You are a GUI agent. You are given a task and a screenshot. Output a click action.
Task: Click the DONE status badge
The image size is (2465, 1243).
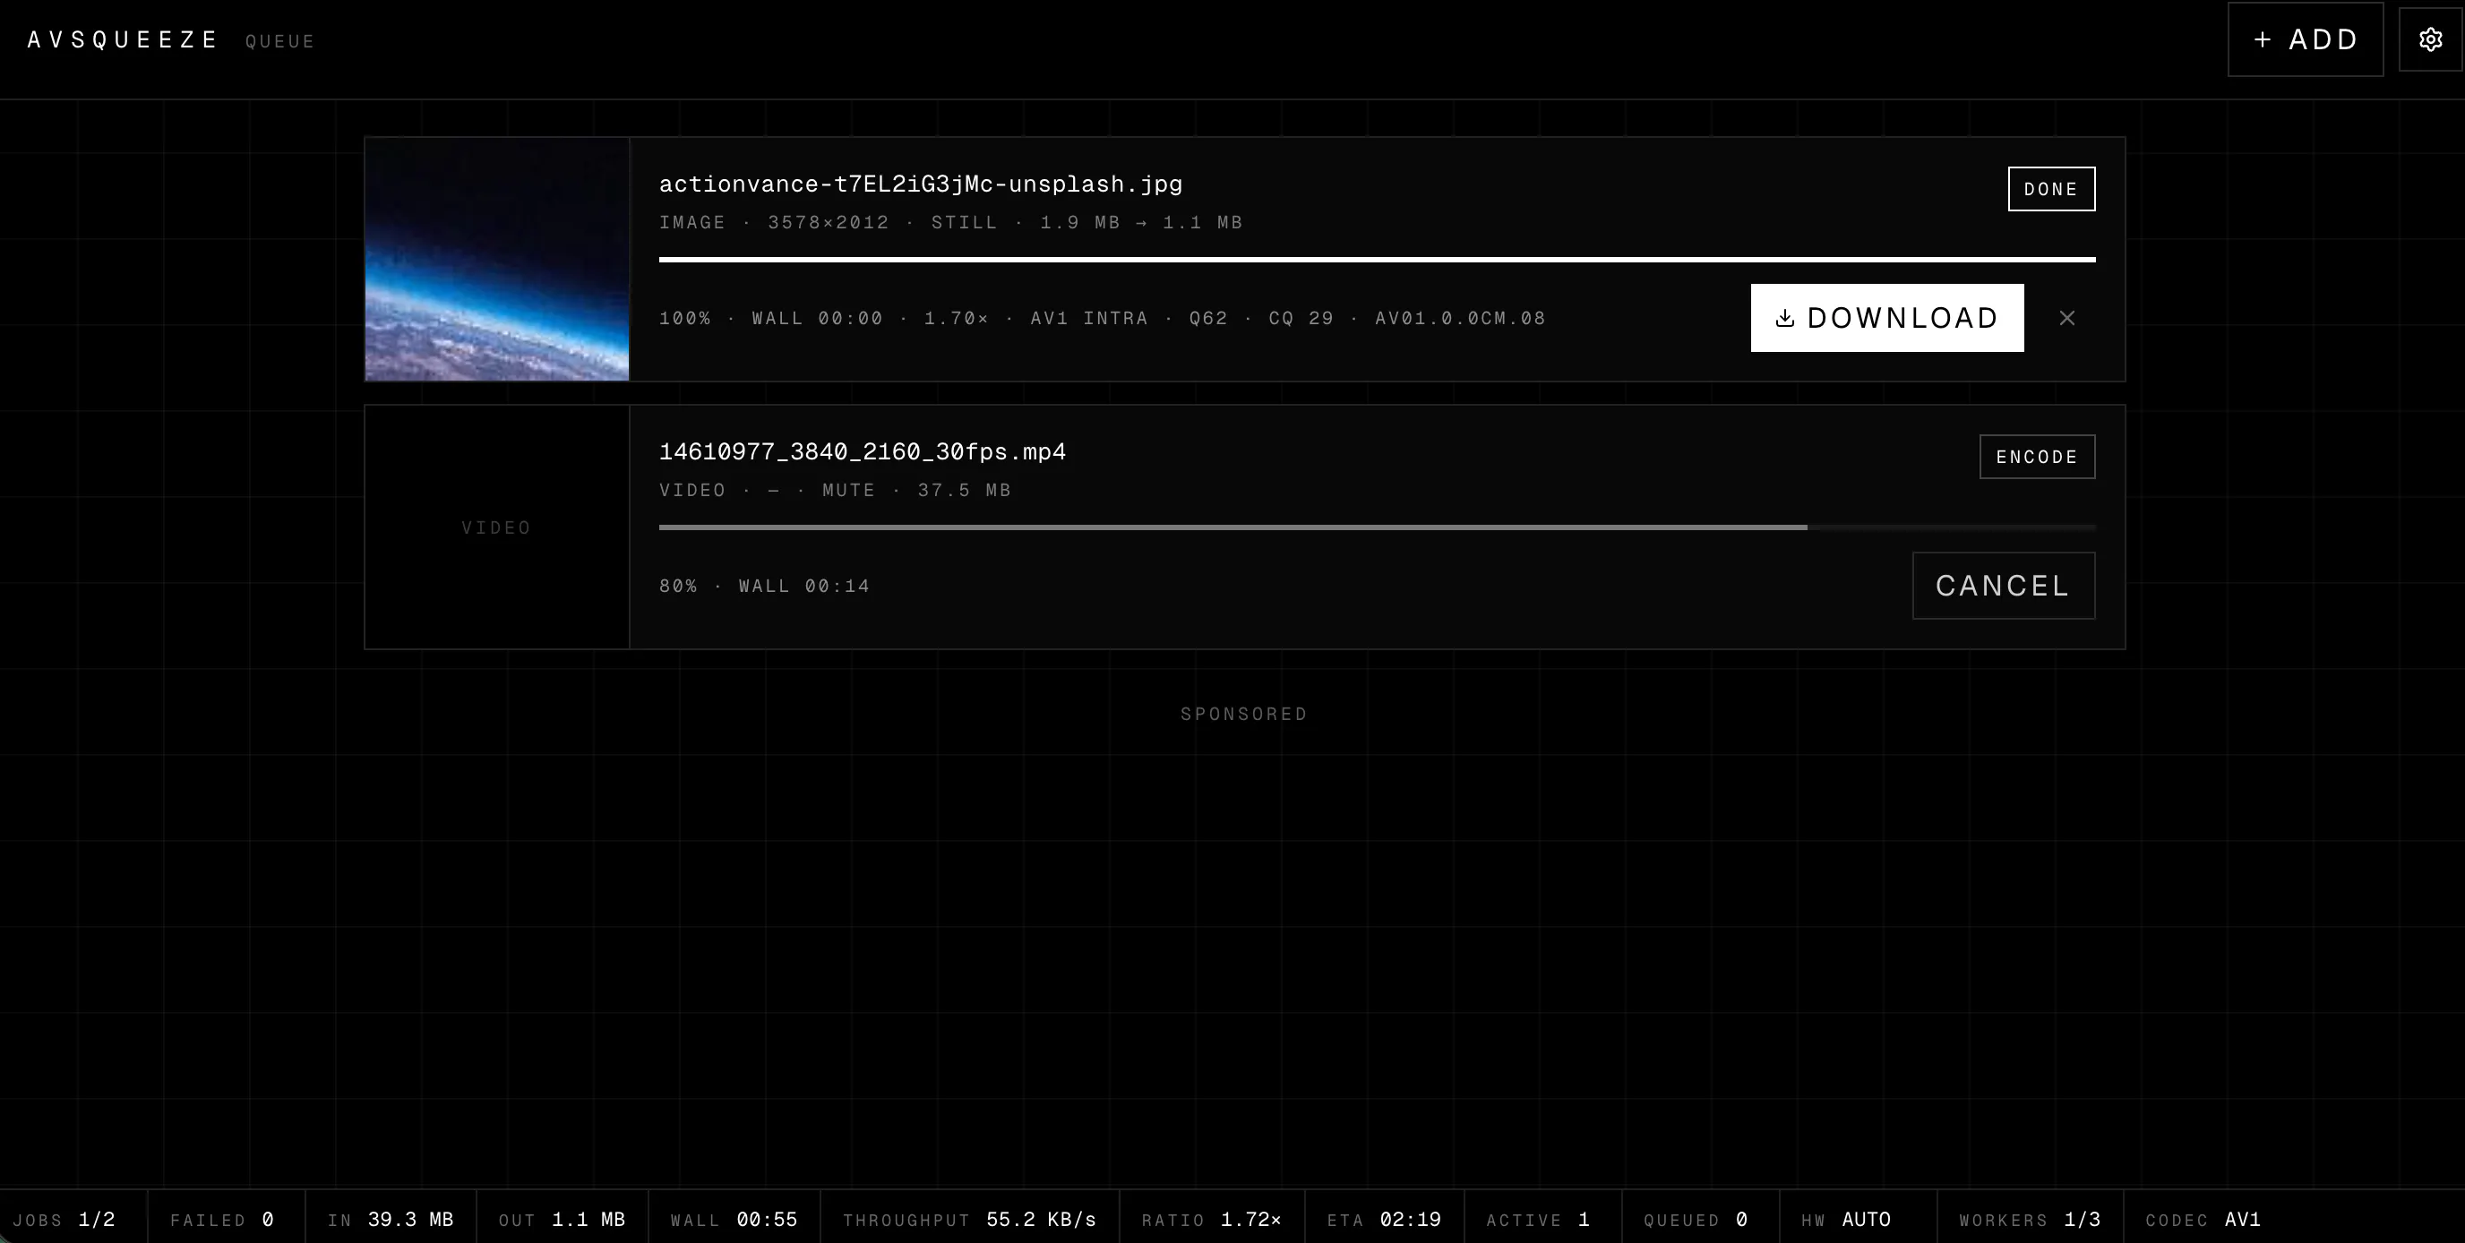tap(2051, 188)
